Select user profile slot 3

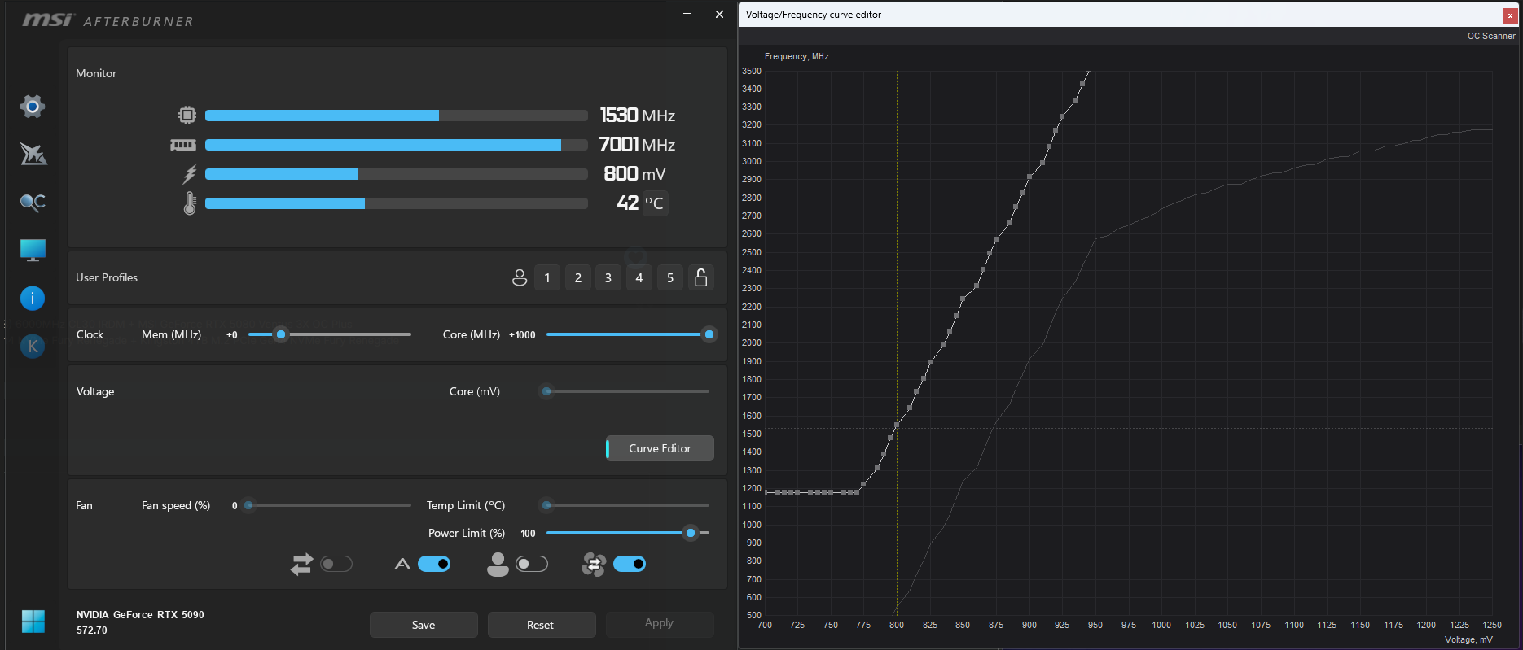tap(608, 277)
